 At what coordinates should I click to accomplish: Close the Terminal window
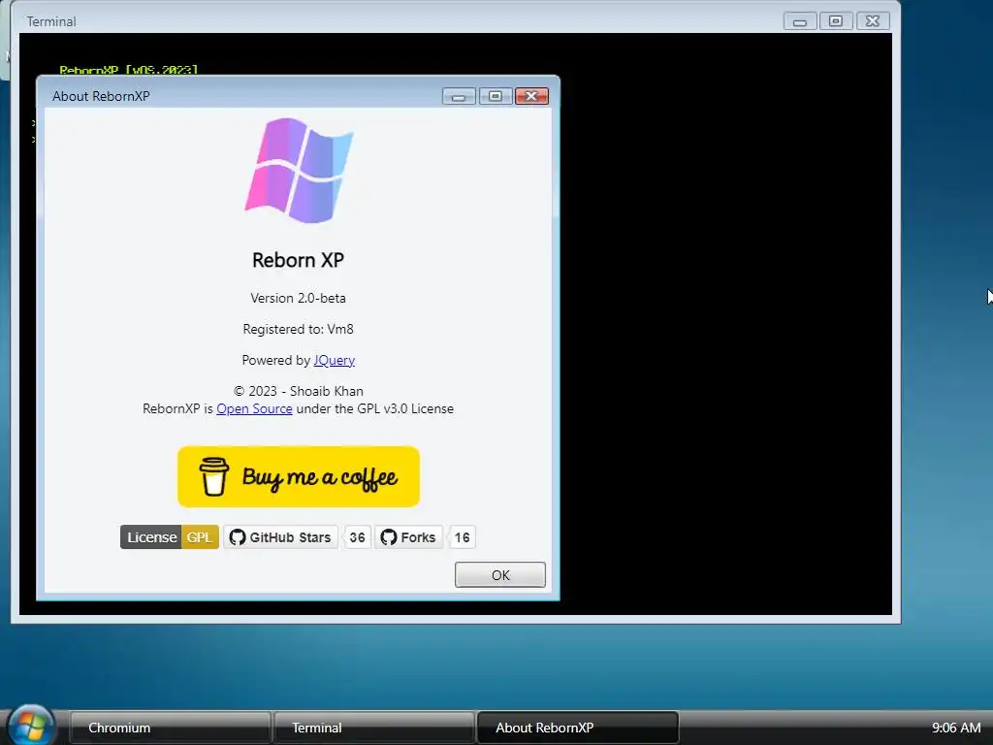873,21
